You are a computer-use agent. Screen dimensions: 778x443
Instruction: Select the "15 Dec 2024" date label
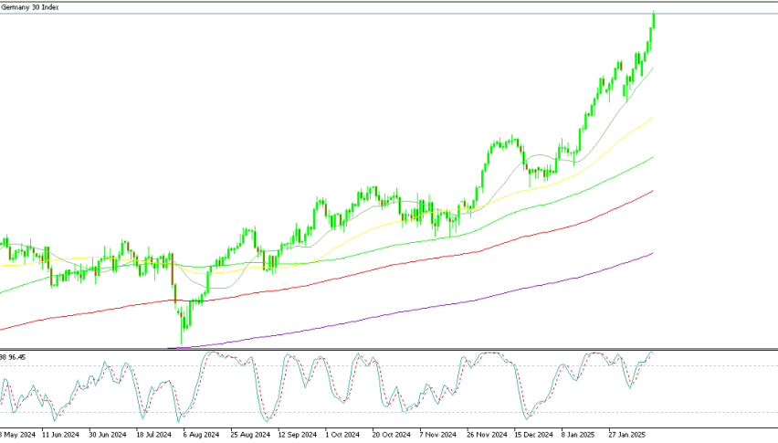click(x=533, y=435)
